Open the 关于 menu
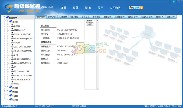Image resolution: width=183 pixels, height=108 pixels. pyautogui.click(x=100, y=8)
